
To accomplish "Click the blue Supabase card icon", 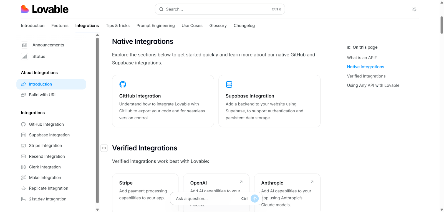I will (x=229, y=84).
